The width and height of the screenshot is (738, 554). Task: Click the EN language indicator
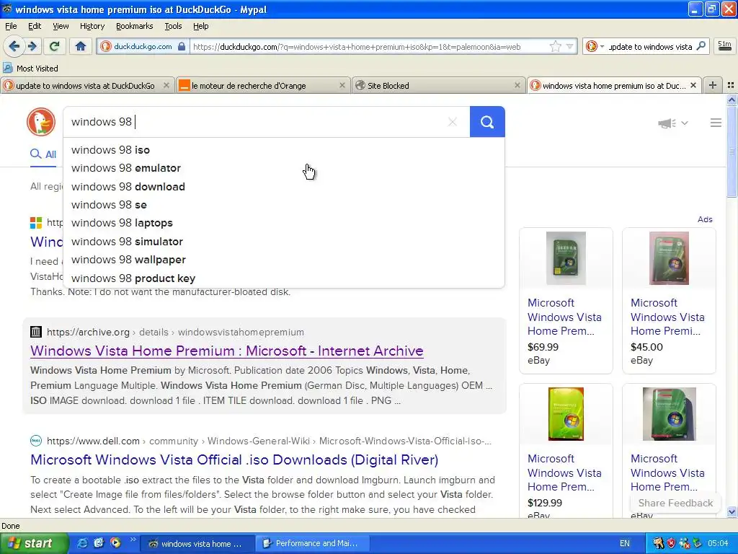625,543
